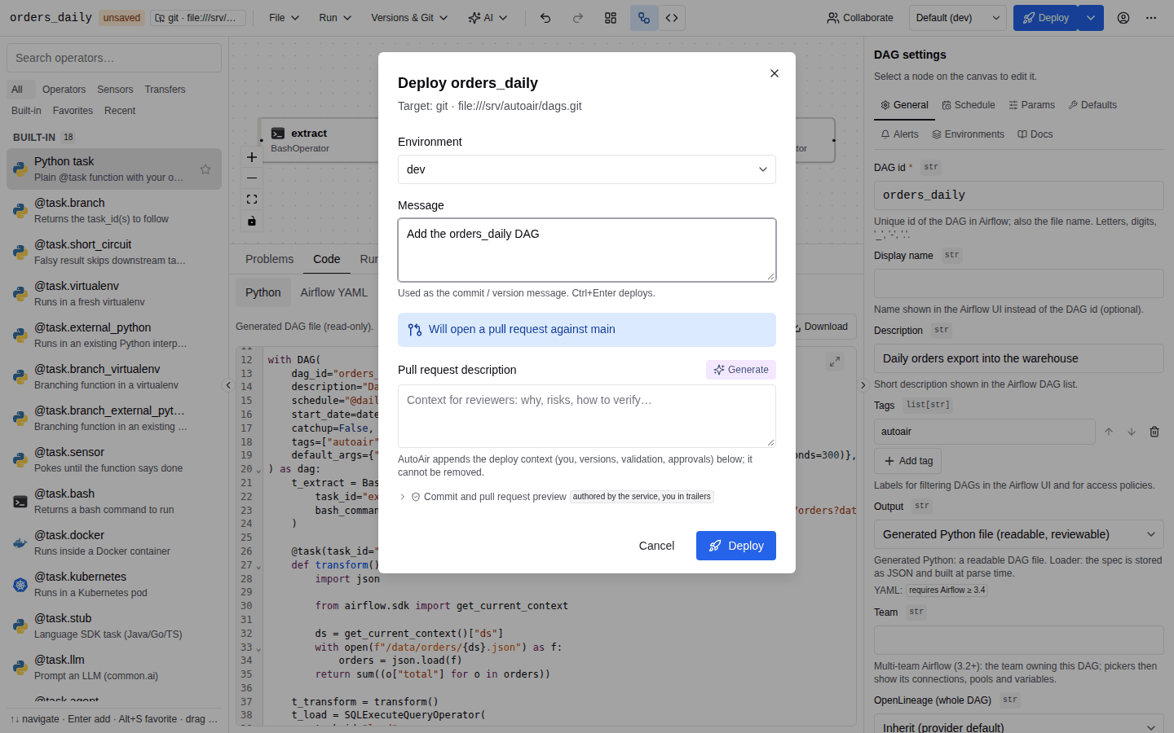
Task: Open the Environment dropdown showing dev
Action: coord(587,169)
